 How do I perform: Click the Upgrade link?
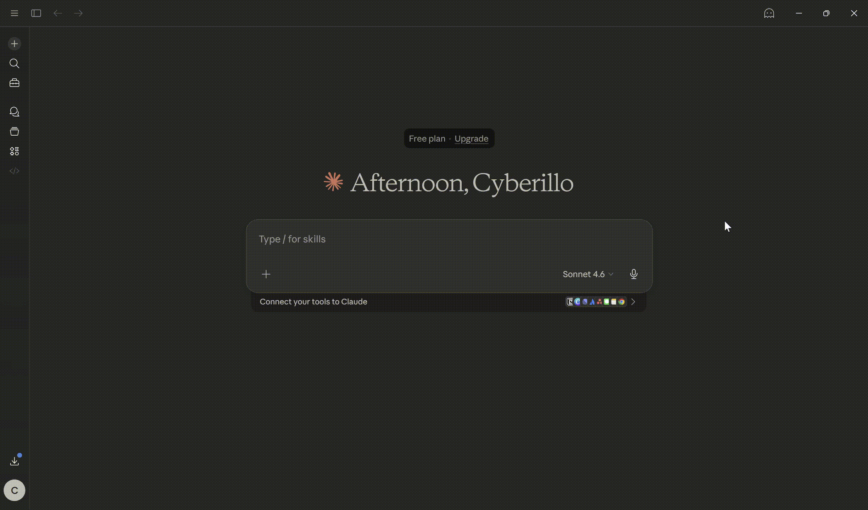coord(471,138)
